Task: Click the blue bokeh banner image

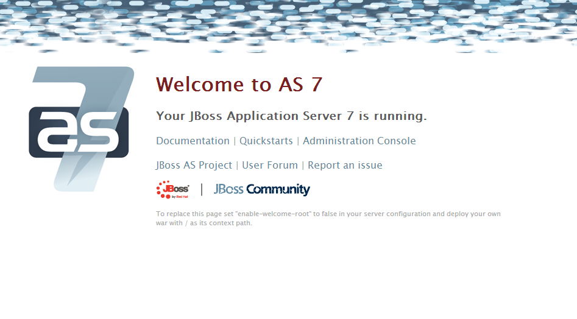Action: (x=288, y=21)
